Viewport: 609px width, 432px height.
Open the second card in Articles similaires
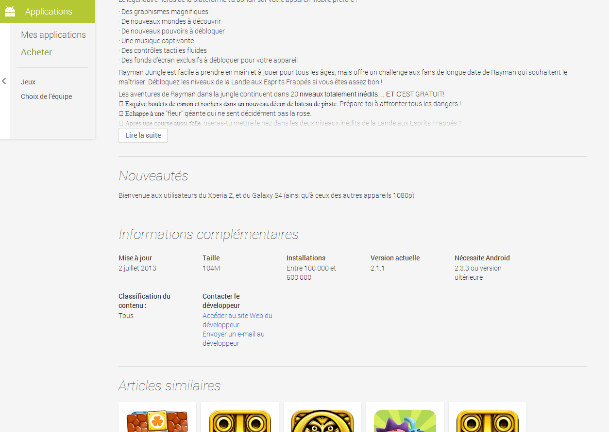click(x=240, y=417)
